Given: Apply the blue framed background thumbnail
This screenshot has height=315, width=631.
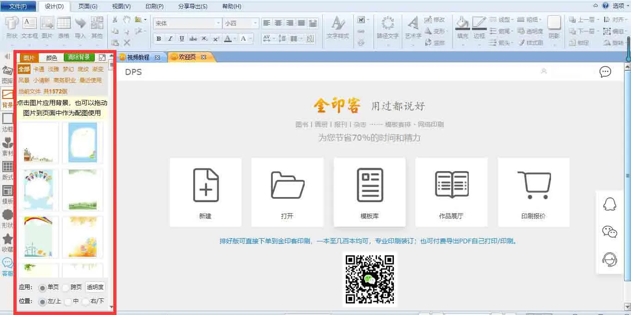Looking at the screenshot, I should click(83, 142).
